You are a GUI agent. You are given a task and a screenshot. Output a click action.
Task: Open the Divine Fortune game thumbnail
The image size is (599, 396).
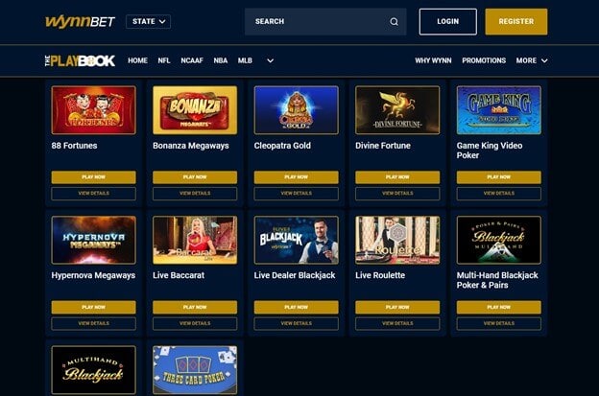pyautogui.click(x=397, y=110)
